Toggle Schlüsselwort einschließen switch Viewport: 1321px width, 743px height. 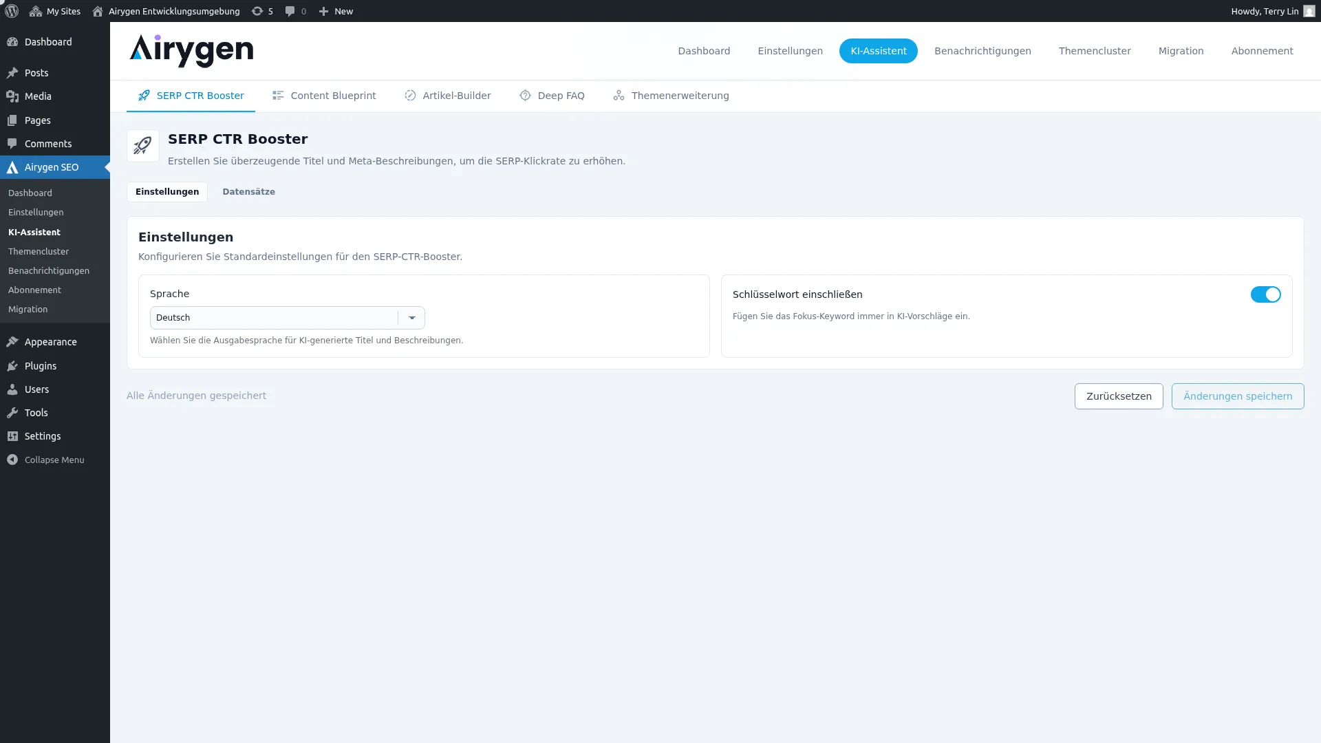click(x=1265, y=294)
